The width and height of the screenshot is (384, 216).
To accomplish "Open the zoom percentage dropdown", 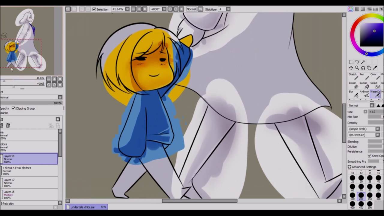I will 127,9.
